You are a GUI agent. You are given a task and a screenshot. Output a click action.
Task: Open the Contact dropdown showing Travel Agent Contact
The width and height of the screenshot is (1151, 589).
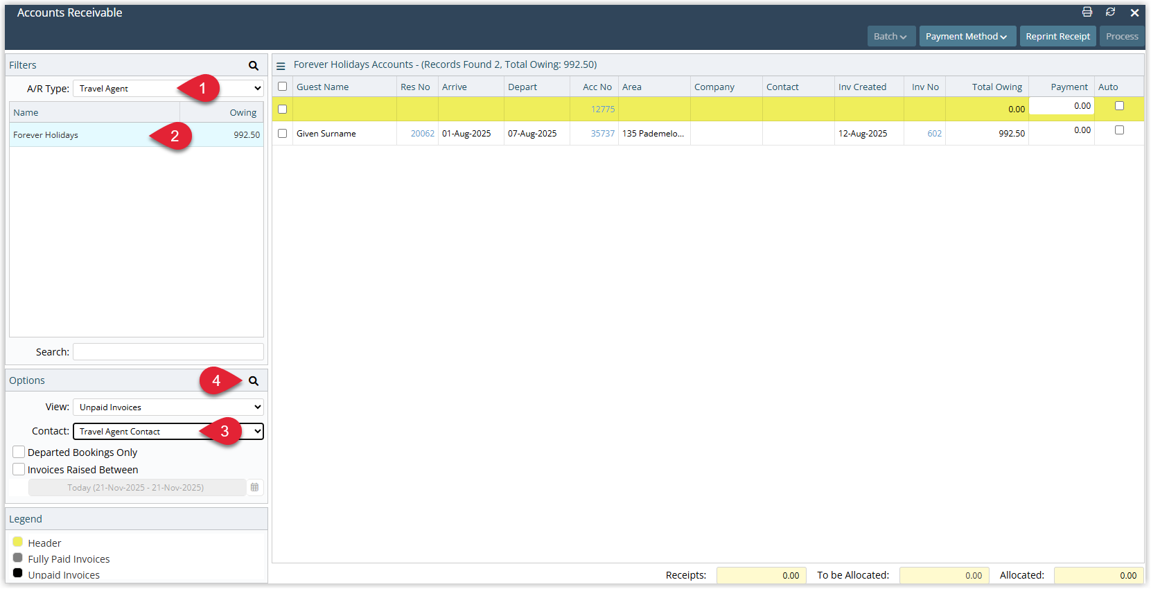(168, 431)
